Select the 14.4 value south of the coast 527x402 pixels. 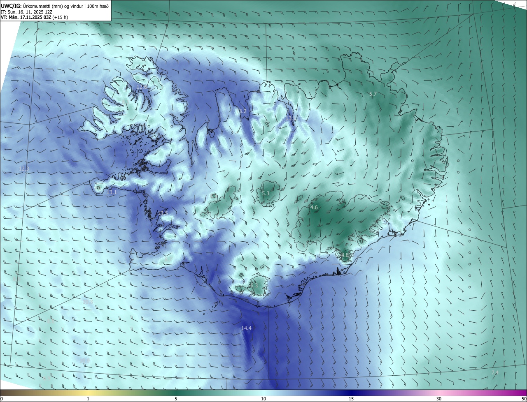(246, 328)
